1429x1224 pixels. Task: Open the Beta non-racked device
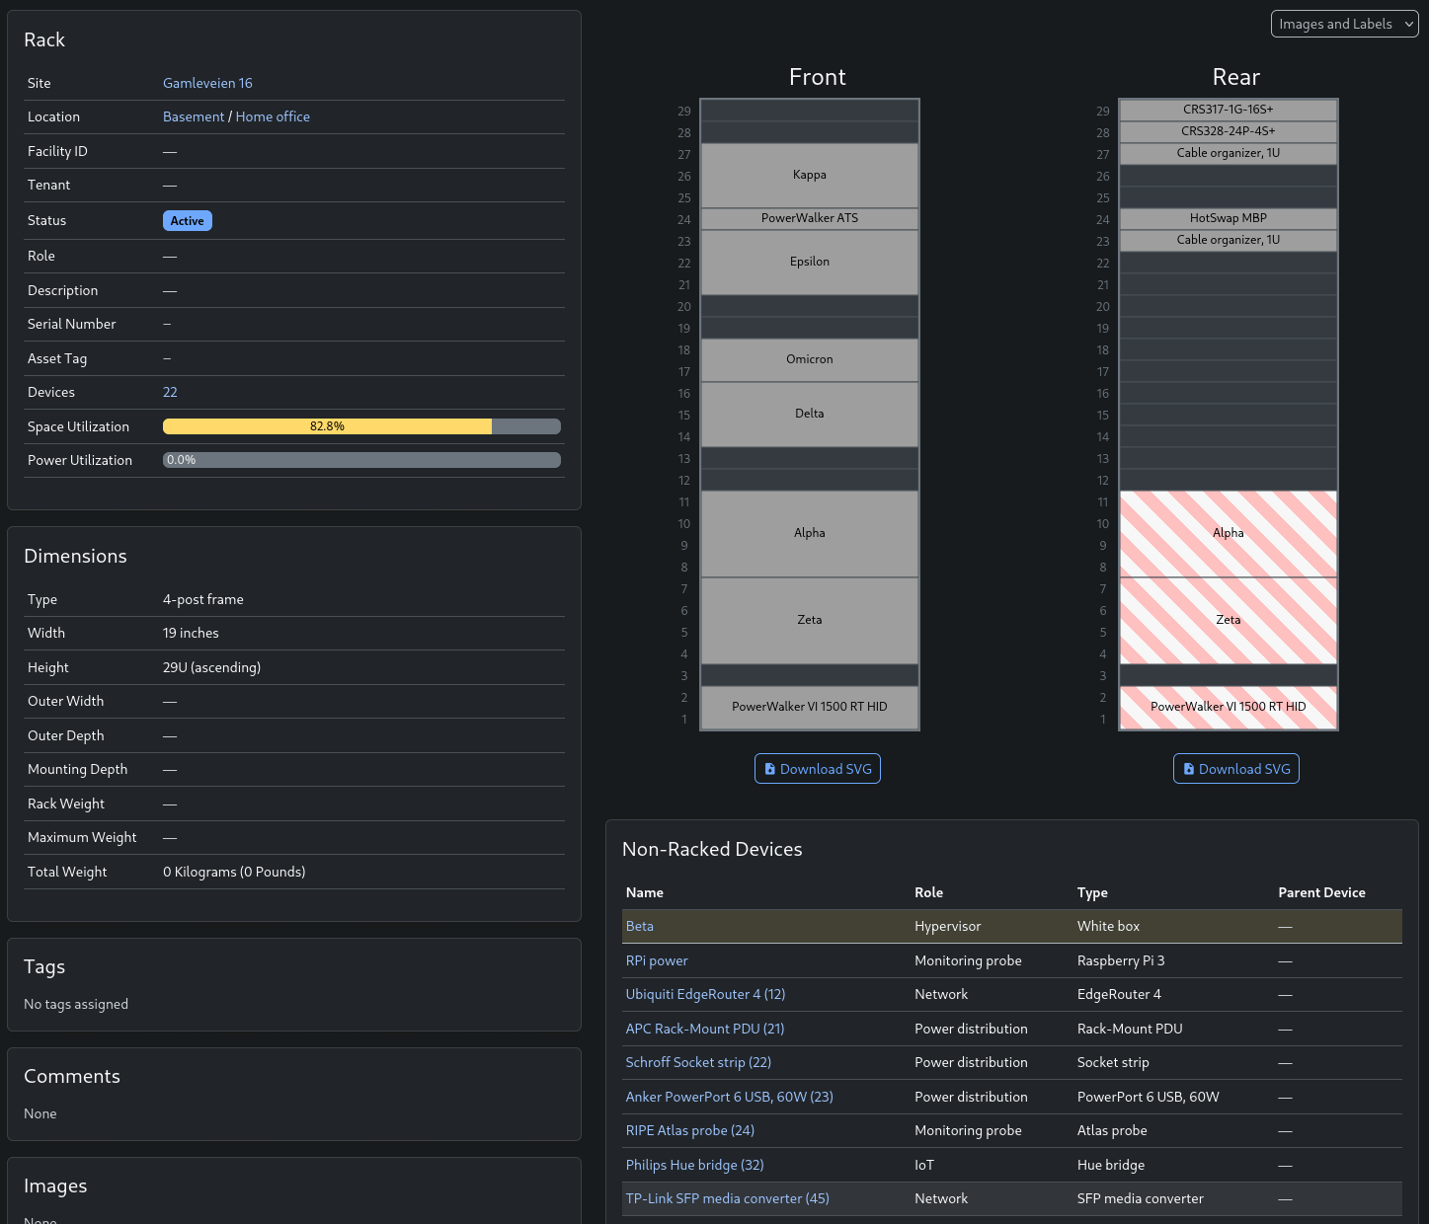tap(640, 926)
